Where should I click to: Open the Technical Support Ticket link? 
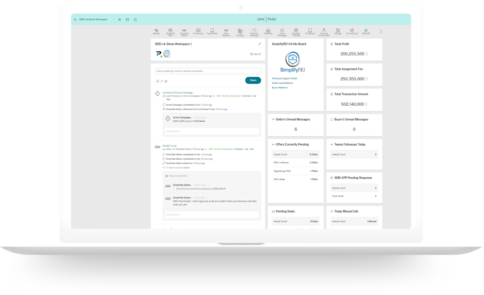pyautogui.click(x=284, y=78)
